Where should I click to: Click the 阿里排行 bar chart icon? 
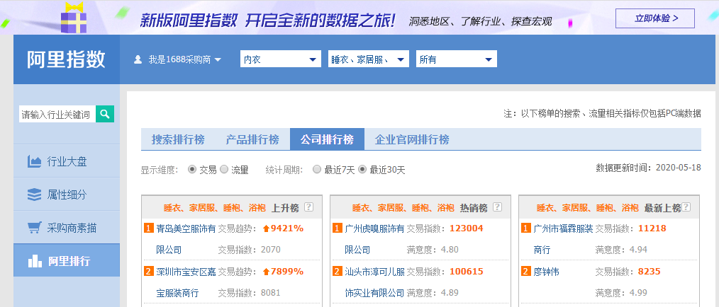point(34,261)
